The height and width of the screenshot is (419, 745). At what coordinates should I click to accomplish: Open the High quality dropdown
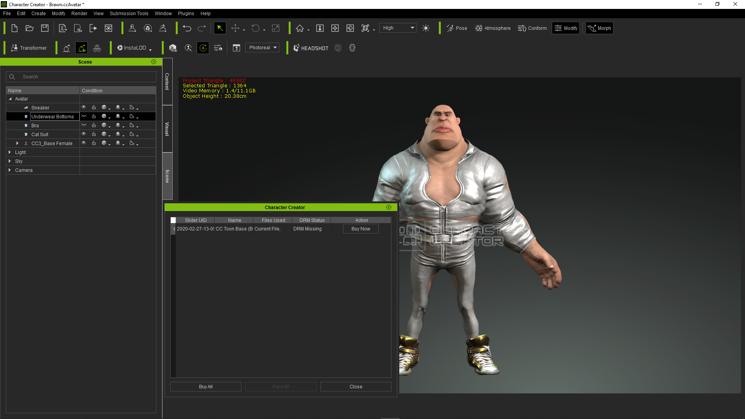coord(398,28)
